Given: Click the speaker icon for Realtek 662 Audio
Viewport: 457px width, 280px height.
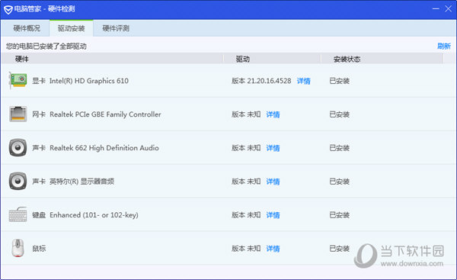Looking at the screenshot, I should tap(18, 147).
